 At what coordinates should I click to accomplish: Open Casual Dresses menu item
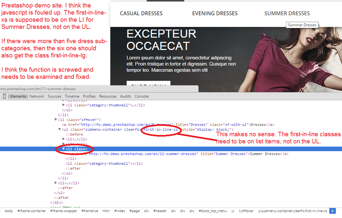tap(141, 14)
